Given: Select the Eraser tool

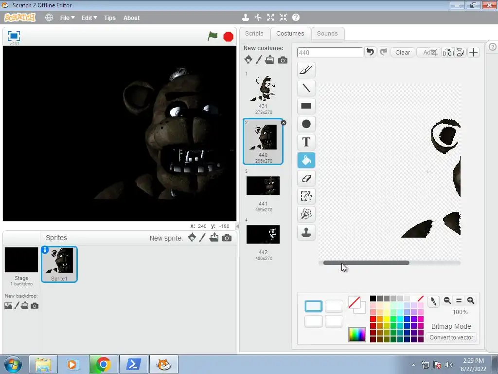Looking at the screenshot, I should tap(306, 178).
